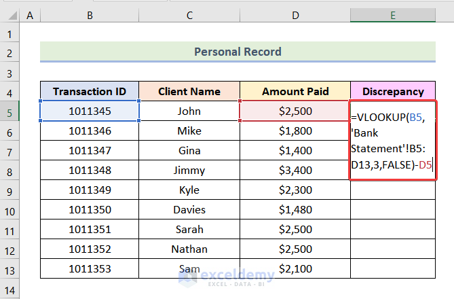454x299 pixels.
Task: Click the Mike client name cell
Action: (x=189, y=130)
